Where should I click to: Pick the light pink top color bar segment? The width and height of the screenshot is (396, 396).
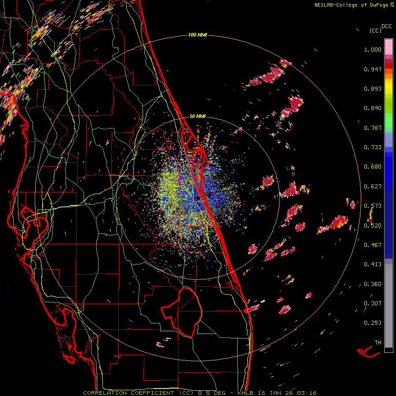[x=389, y=47]
